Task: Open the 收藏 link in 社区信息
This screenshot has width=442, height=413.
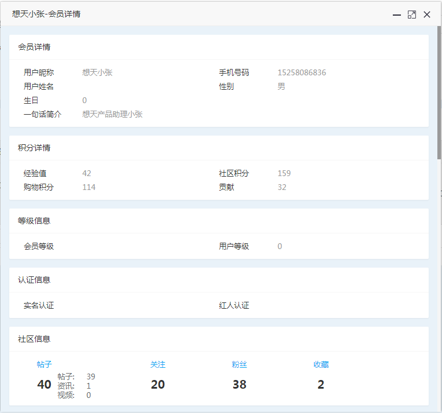Action: point(321,364)
